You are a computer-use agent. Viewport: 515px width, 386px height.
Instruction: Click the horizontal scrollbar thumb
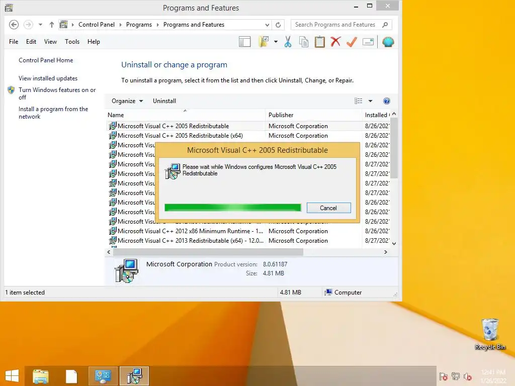point(208,252)
